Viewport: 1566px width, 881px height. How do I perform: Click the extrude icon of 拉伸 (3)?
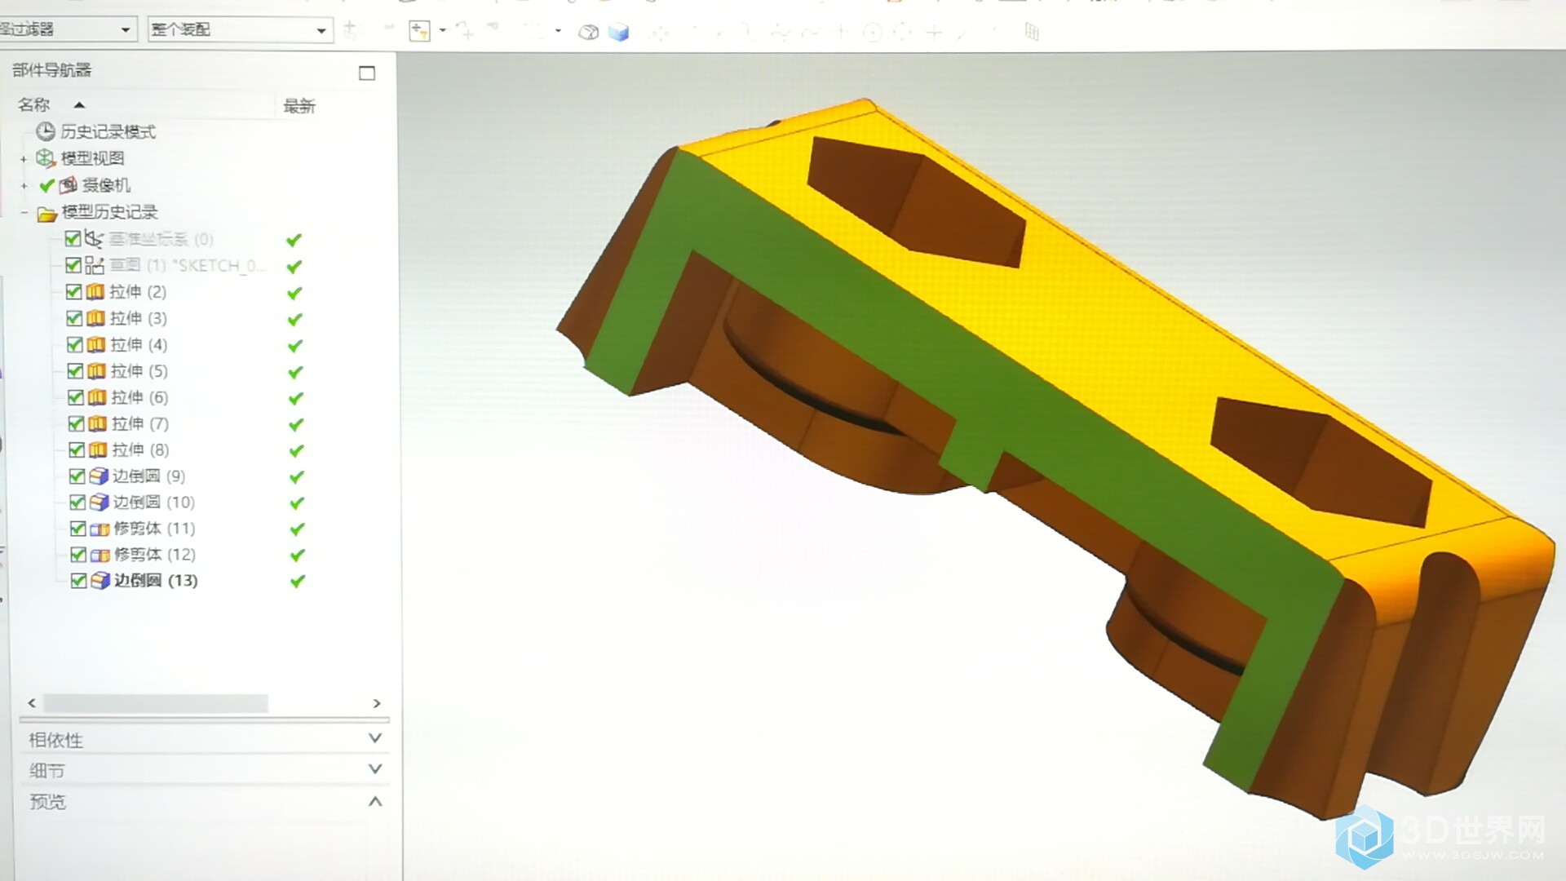tap(95, 318)
